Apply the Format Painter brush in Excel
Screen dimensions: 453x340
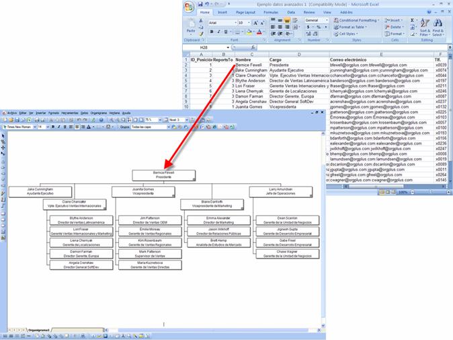202,34
